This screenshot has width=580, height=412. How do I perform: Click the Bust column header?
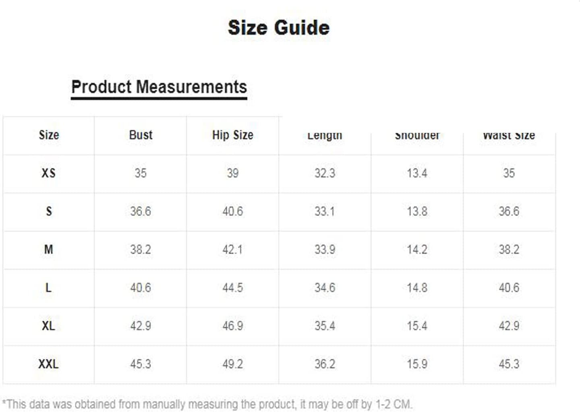[141, 135]
